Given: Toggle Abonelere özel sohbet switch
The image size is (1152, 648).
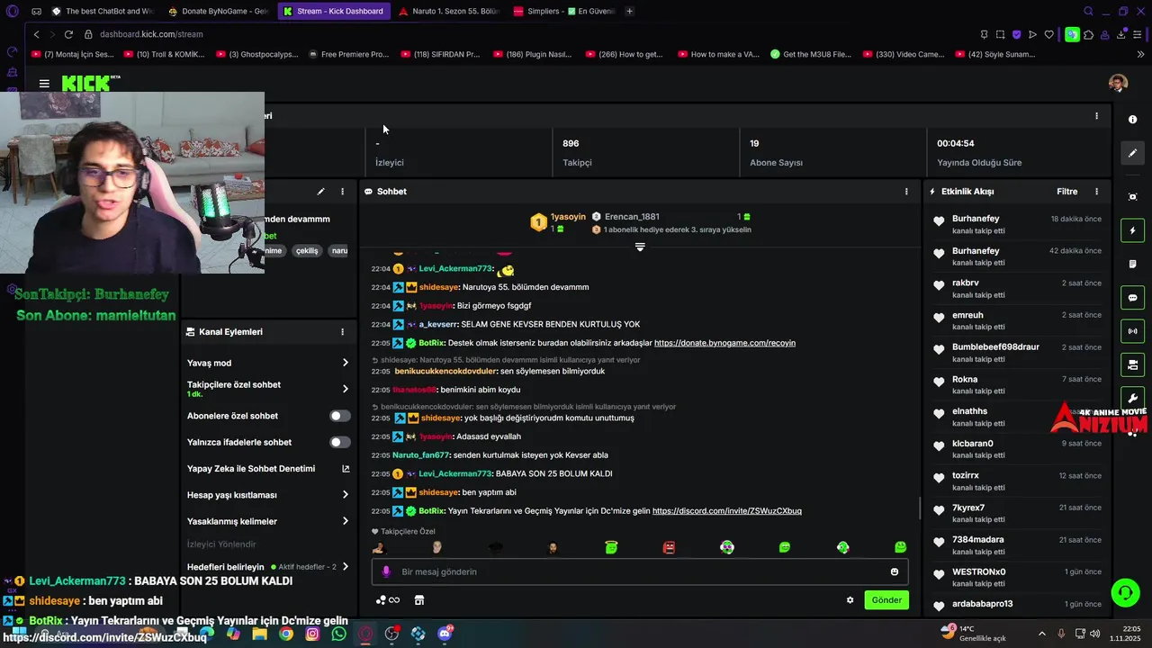Looking at the screenshot, I should [x=339, y=416].
